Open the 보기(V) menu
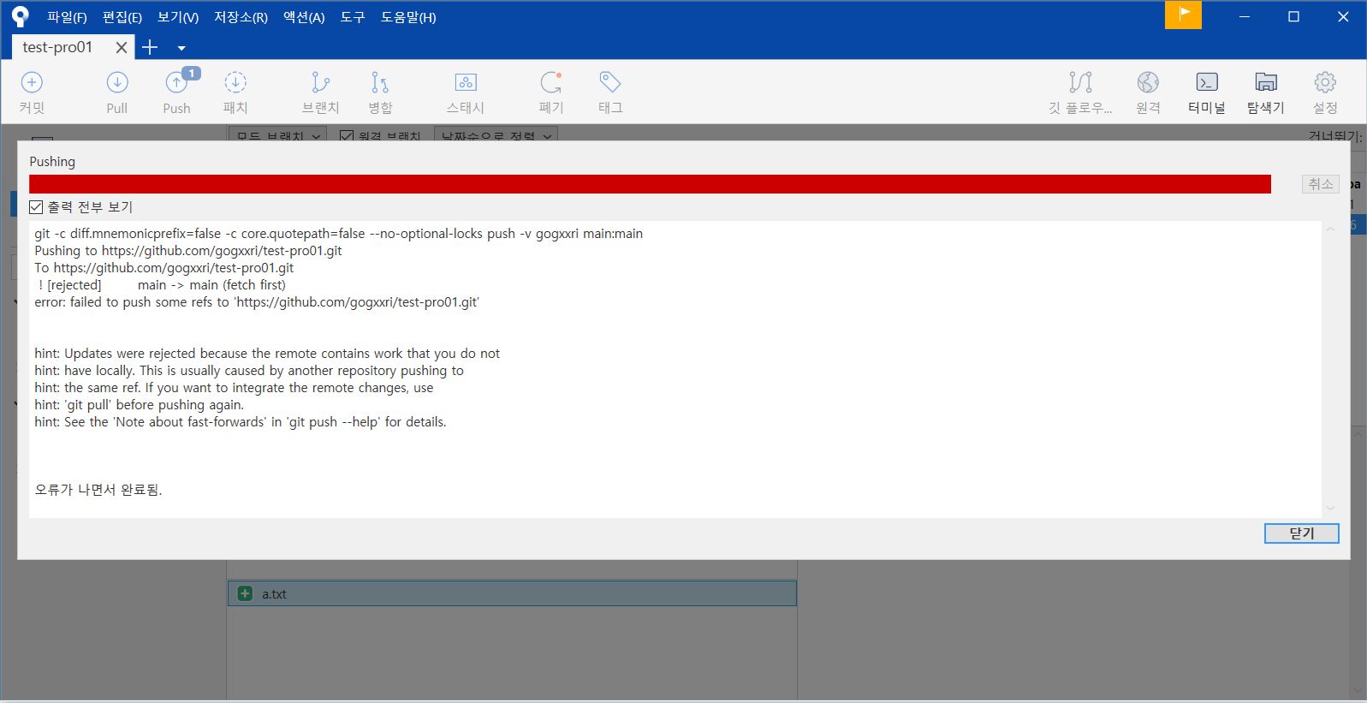 178,17
